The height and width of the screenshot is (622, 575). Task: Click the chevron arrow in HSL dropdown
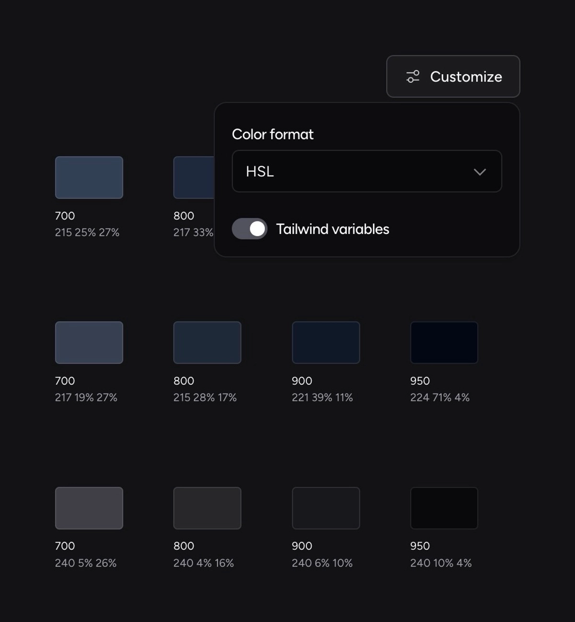(480, 172)
